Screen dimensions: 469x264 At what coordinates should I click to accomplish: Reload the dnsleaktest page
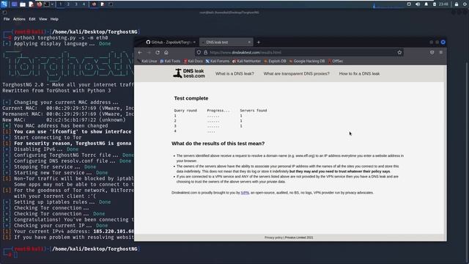pos(158,52)
